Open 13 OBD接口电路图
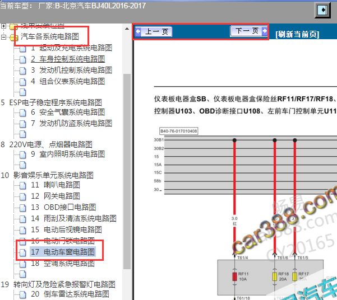Image resolution: width=337 pixels, height=300 pixels. (63, 207)
